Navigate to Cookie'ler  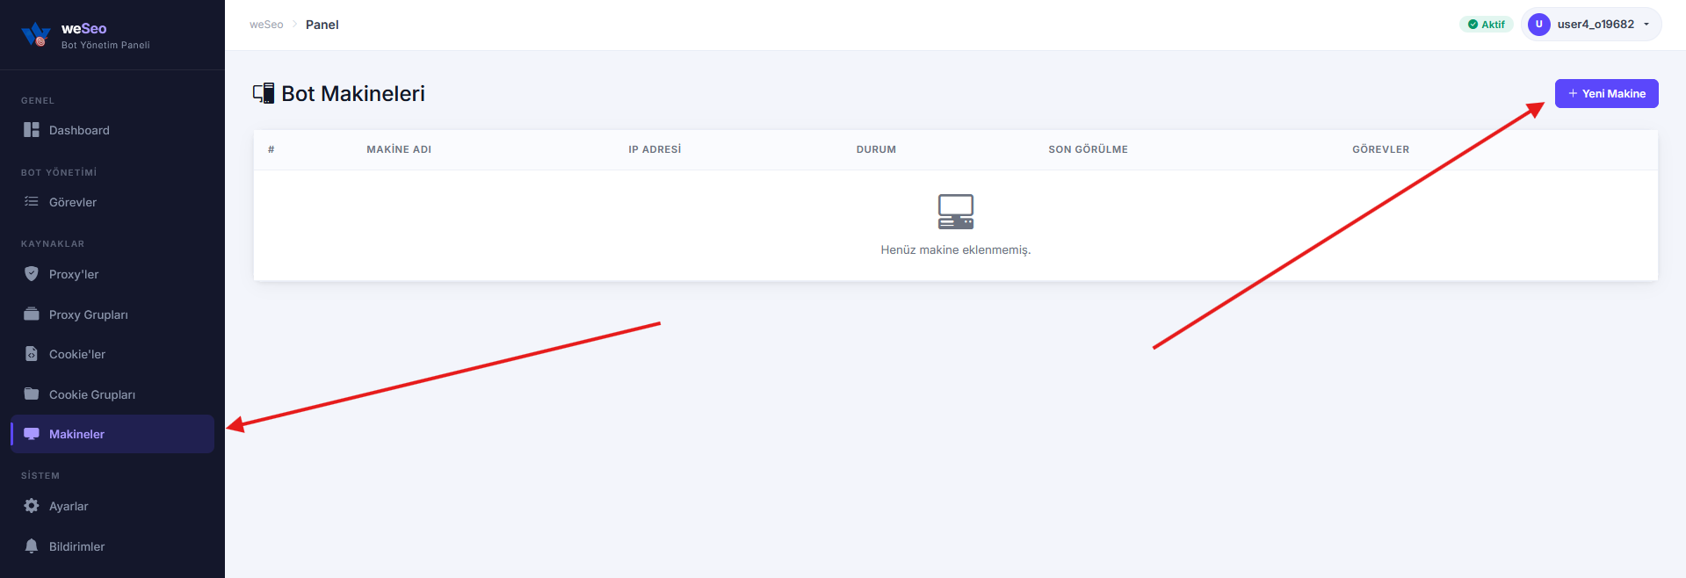pyautogui.click(x=112, y=354)
